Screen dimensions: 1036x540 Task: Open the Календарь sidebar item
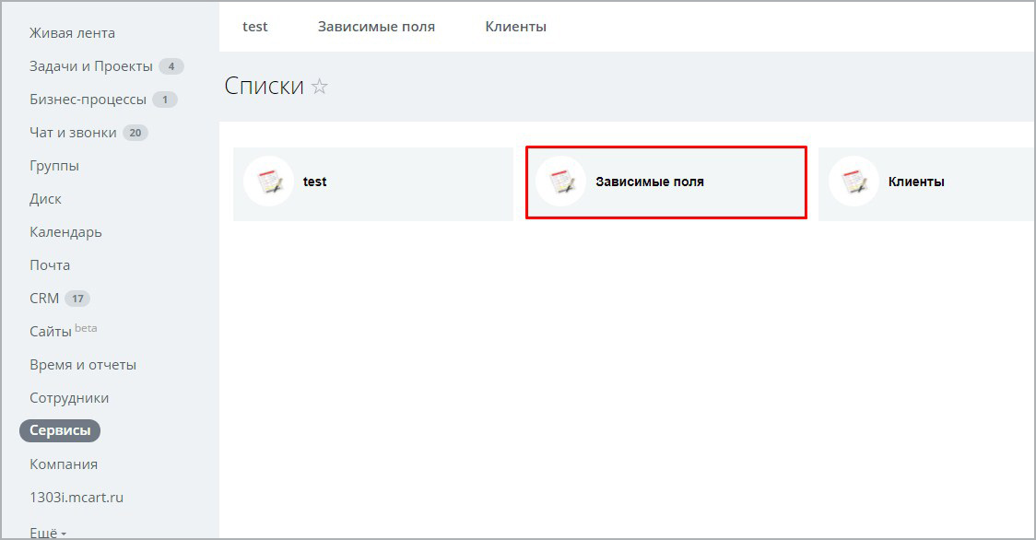[x=65, y=232]
